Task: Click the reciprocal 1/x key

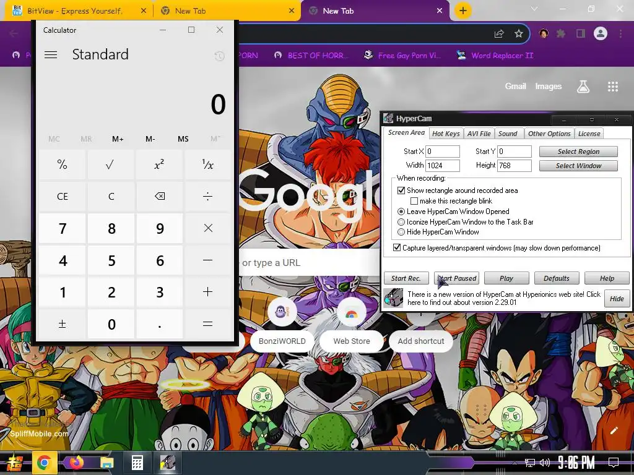Action: point(208,165)
